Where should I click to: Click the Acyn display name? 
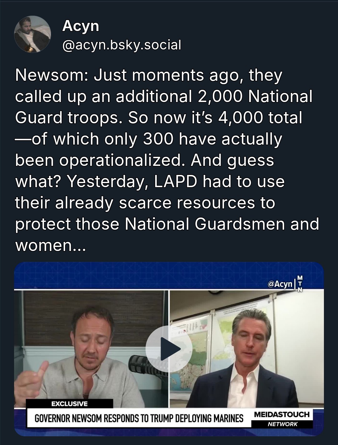(x=81, y=26)
